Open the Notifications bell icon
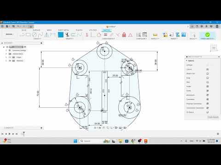Image resolution: width=221 pixels, height=165 pixels. (206, 26)
